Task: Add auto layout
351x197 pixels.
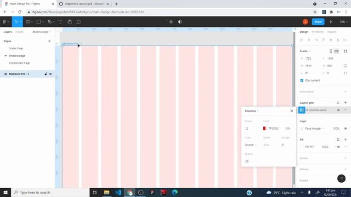Action: (x=346, y=91)
